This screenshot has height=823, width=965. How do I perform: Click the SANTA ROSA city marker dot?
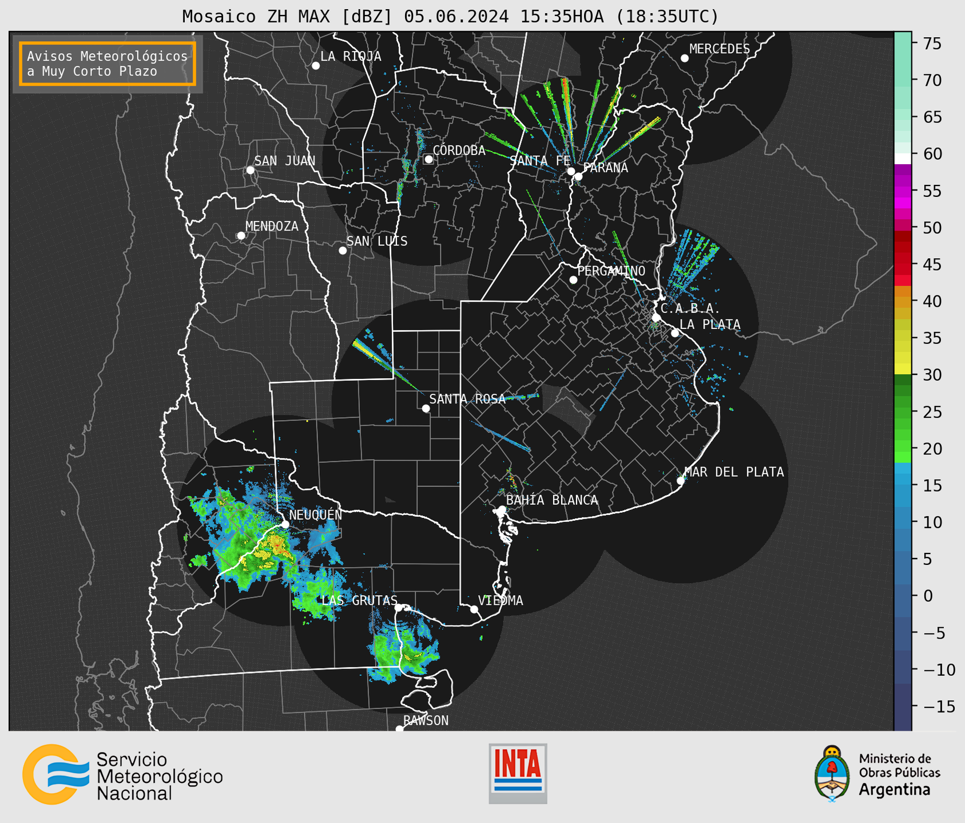[x=426, y=409]
